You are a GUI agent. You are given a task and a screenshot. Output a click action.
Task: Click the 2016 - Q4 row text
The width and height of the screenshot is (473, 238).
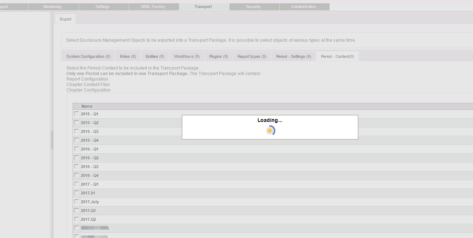(89, 175)
